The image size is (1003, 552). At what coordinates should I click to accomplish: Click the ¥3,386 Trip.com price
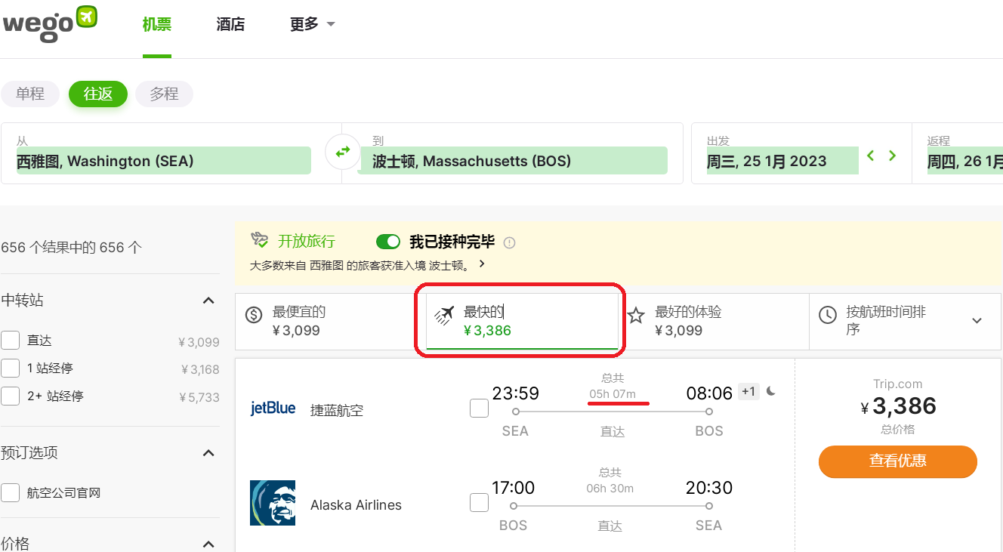(x=898, y=406)
